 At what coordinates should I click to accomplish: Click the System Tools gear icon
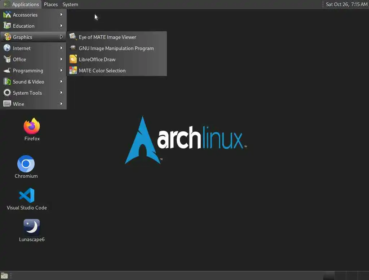coord(7,92)
